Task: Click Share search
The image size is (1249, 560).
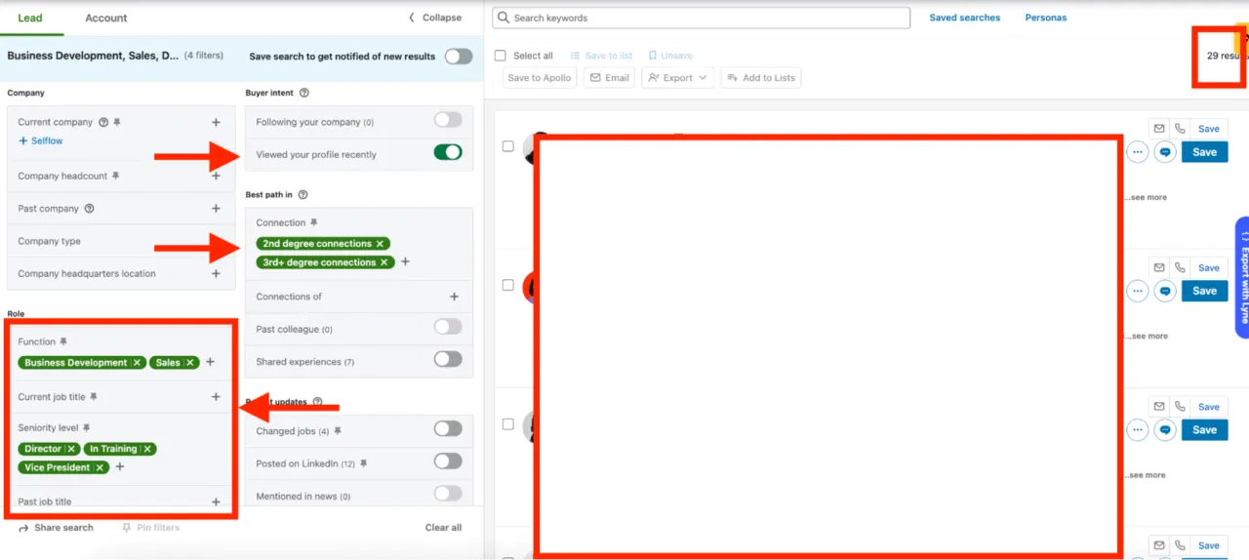Action: click(56, 528)
